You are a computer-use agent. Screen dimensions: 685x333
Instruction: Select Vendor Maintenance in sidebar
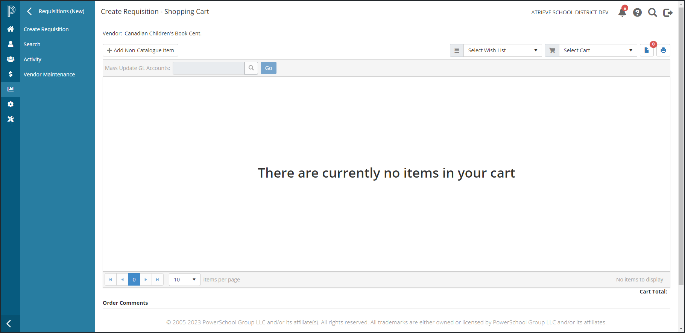tap(49, 75)
